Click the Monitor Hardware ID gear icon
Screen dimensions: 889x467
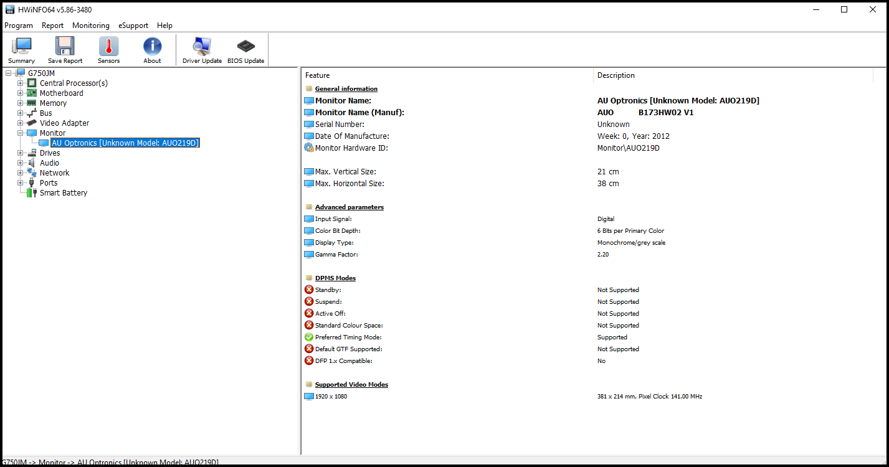(309, 148)
